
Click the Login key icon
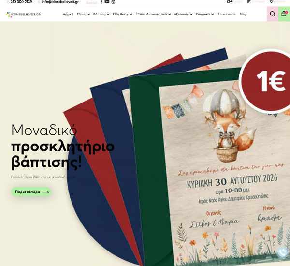click(x=230, y=2)
